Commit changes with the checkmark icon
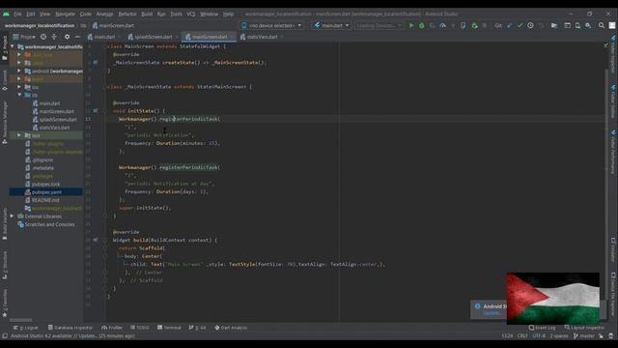Image resolution: width=618 pixels, height=348 pixels. (x=520, y=26)
